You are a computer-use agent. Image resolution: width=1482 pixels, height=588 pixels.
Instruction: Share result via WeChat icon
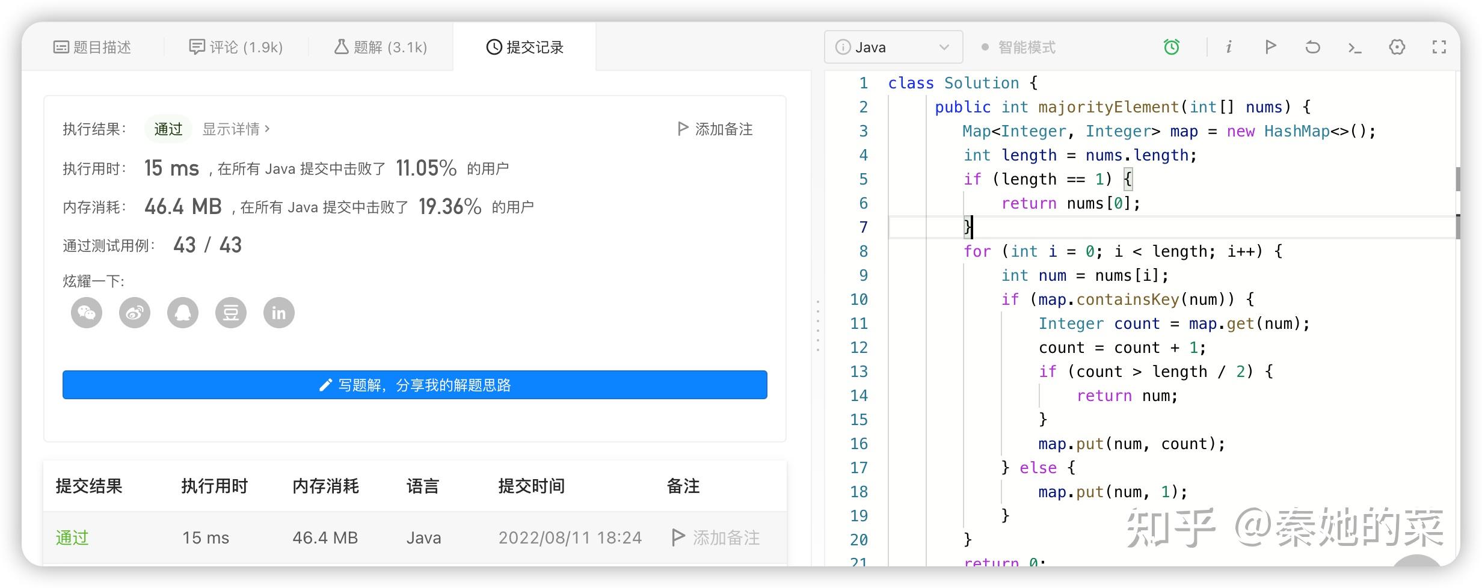click(87, 313)
